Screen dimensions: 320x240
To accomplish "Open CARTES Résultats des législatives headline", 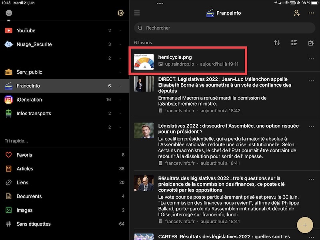I will point(224,236).
